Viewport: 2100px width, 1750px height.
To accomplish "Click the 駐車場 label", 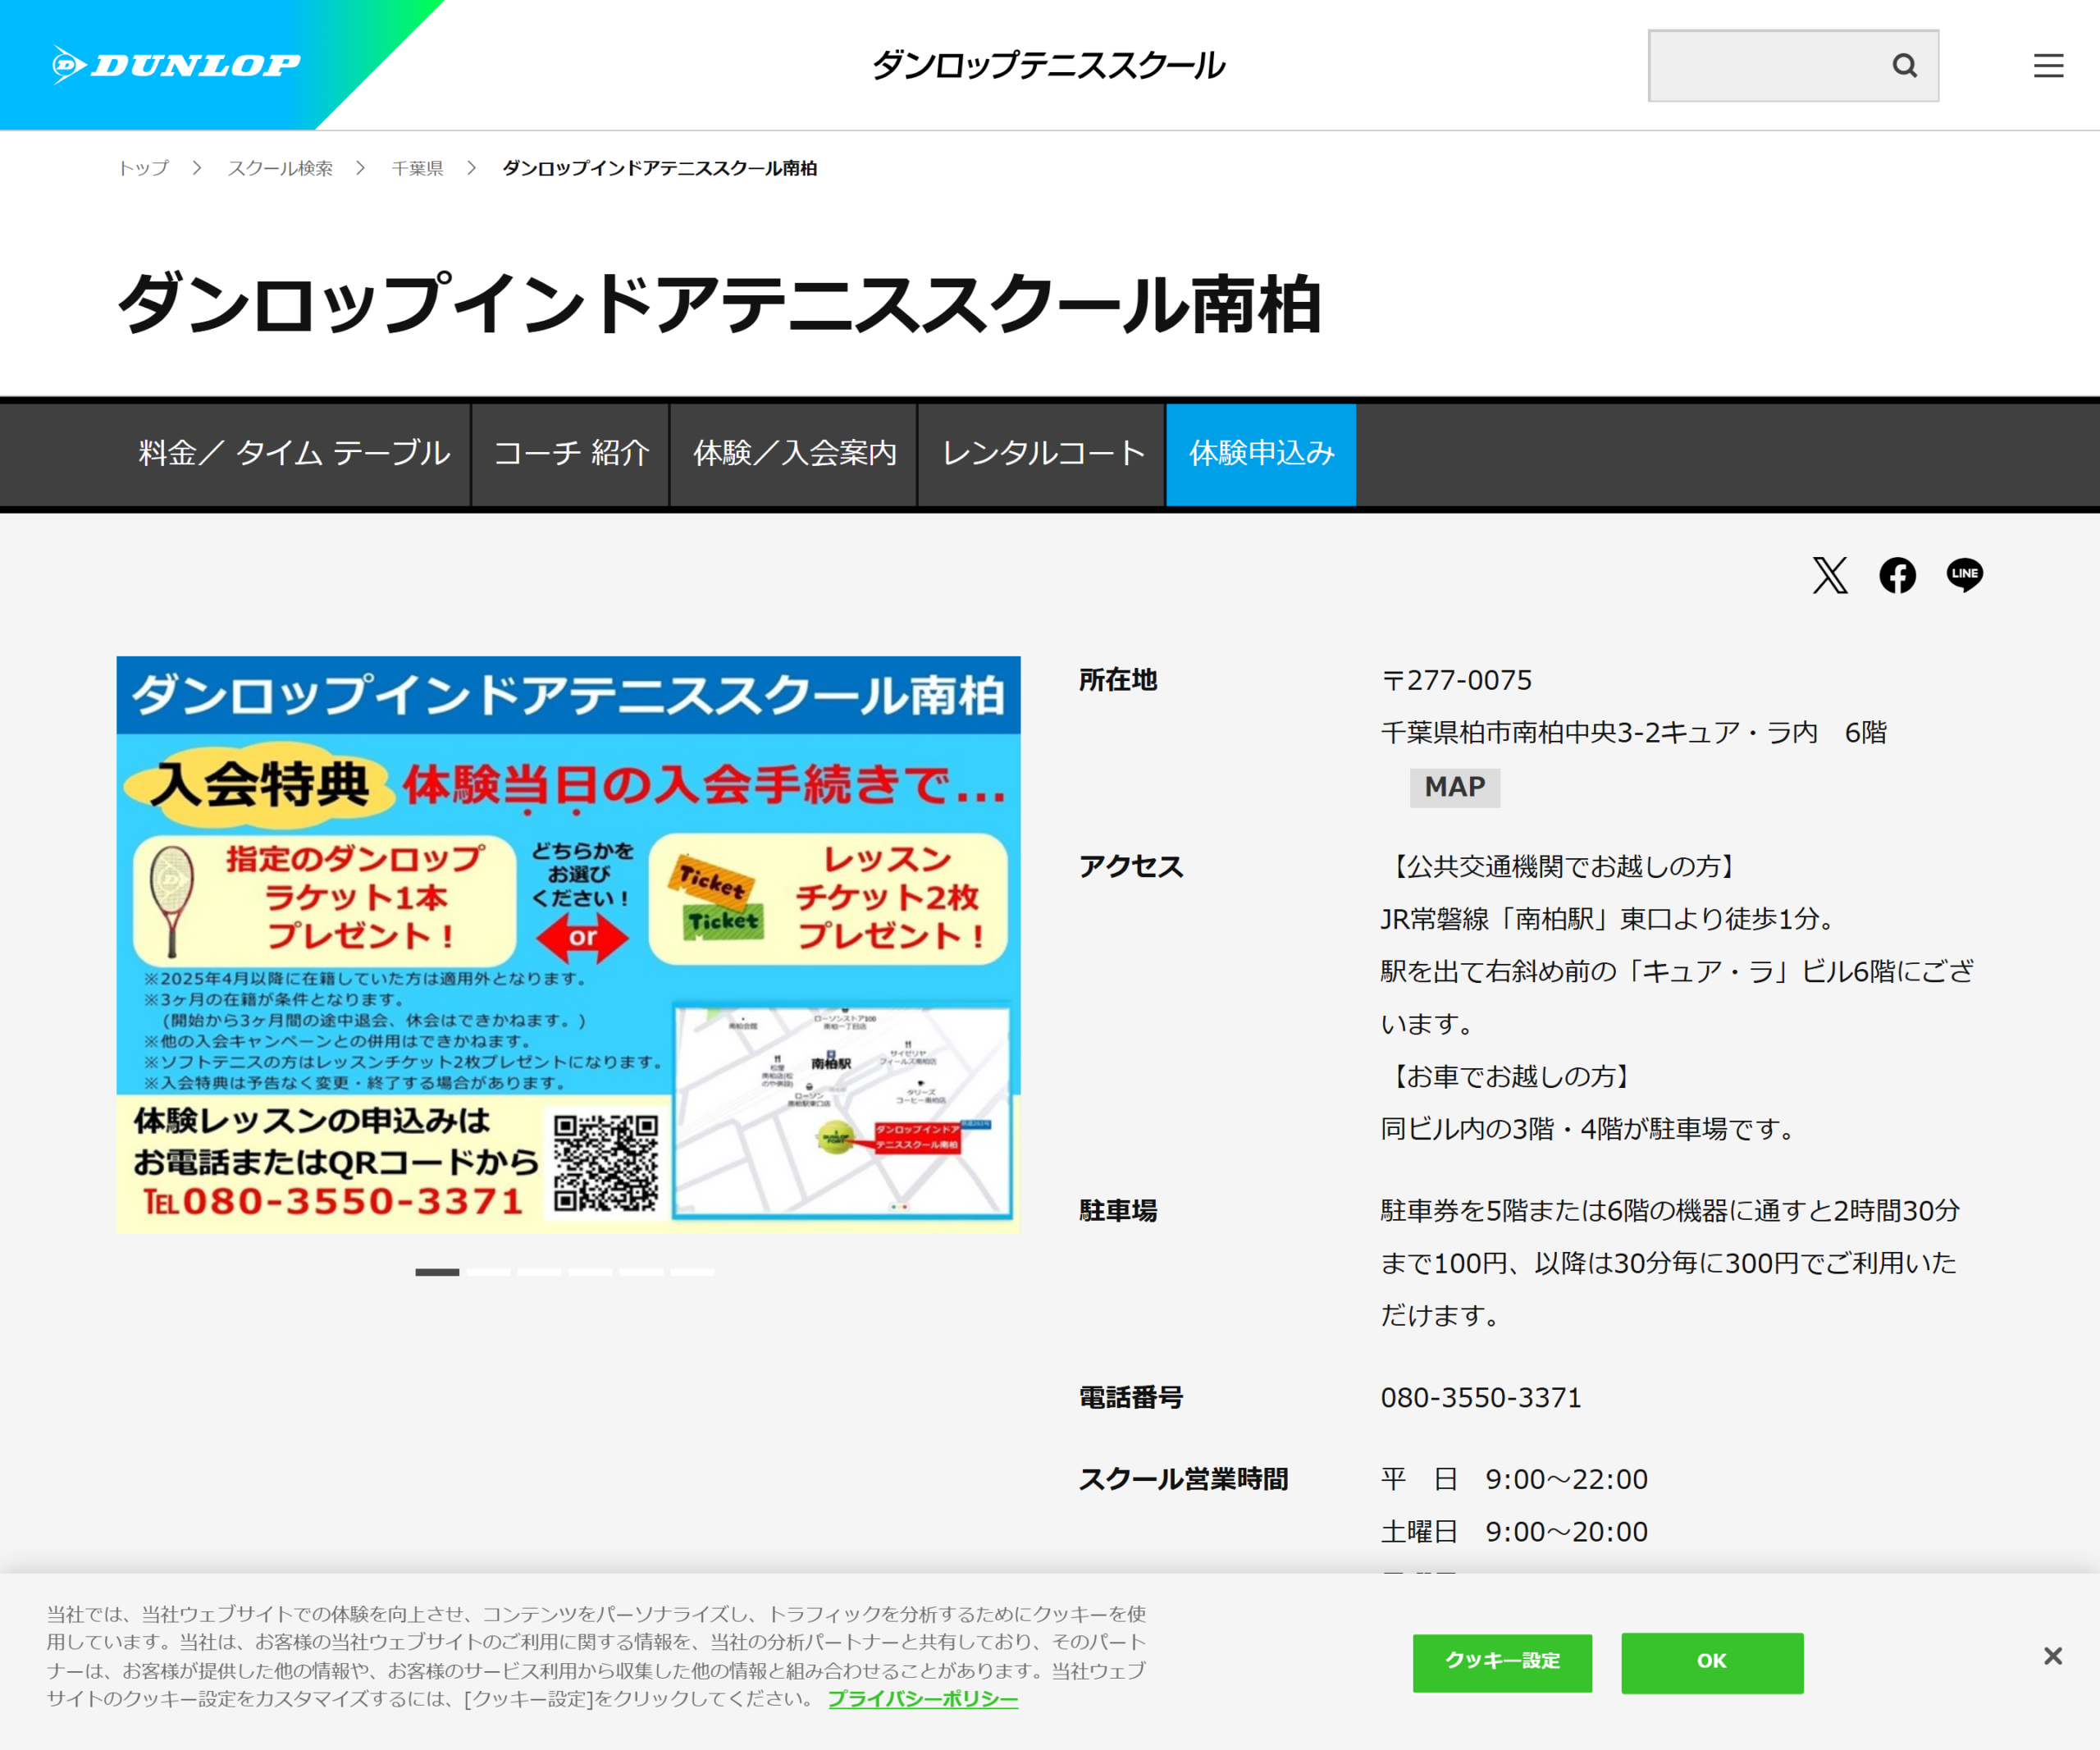I will (1117, 1211).
